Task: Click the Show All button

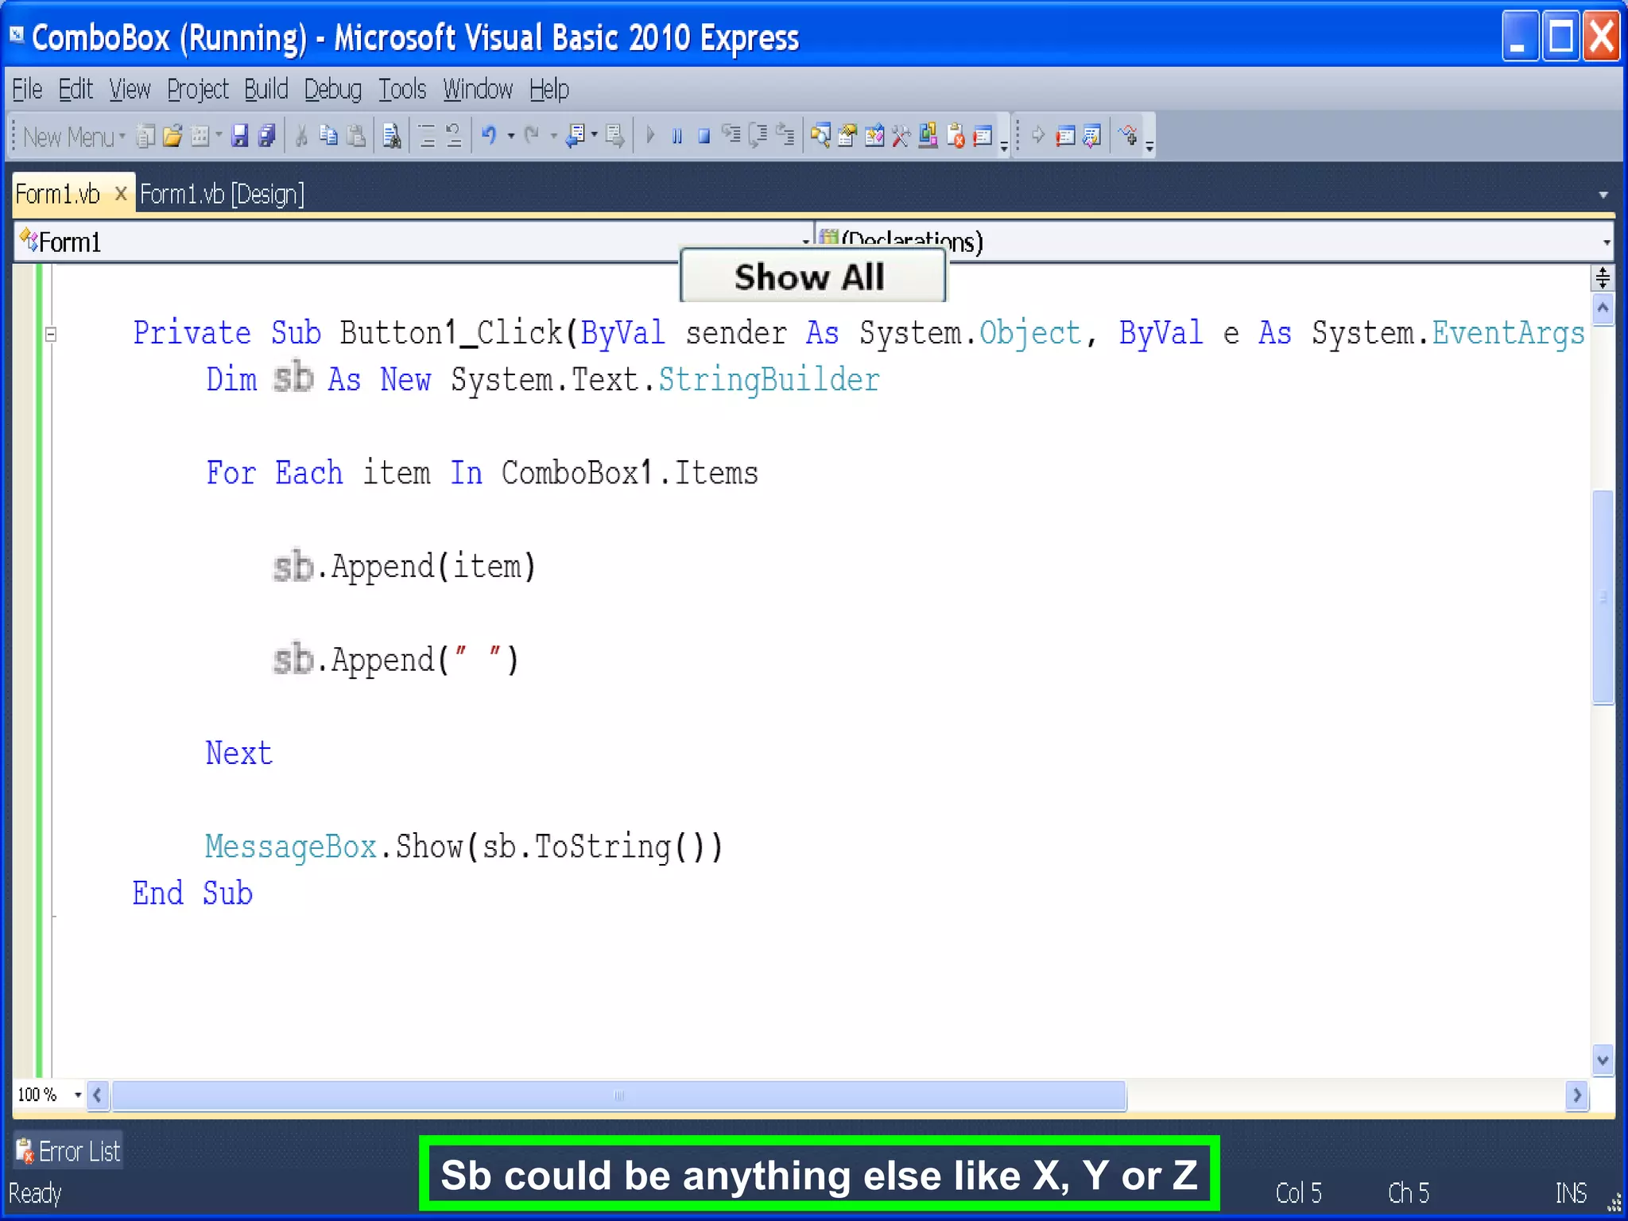Action: [x=812, y=277]
